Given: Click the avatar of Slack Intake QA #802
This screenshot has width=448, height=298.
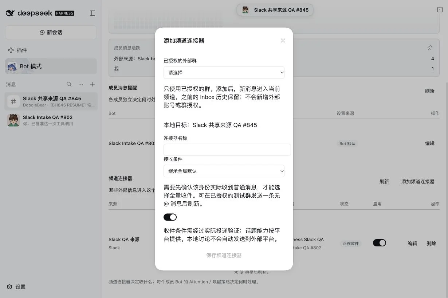Looking at the screenshot, I should click(13, 120).
